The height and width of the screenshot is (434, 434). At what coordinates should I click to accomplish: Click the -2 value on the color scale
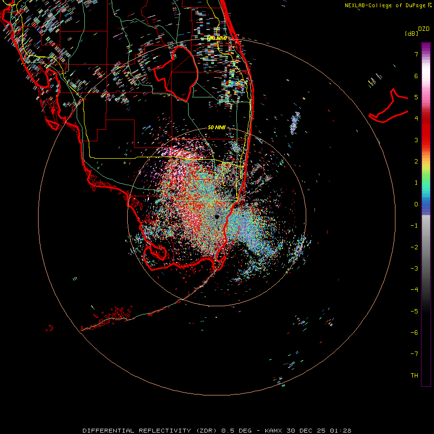[414, 247]
